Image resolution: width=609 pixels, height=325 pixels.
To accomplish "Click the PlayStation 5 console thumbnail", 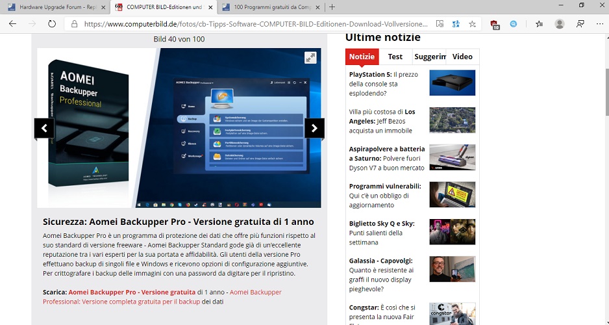I will click(x=452, y=83).
